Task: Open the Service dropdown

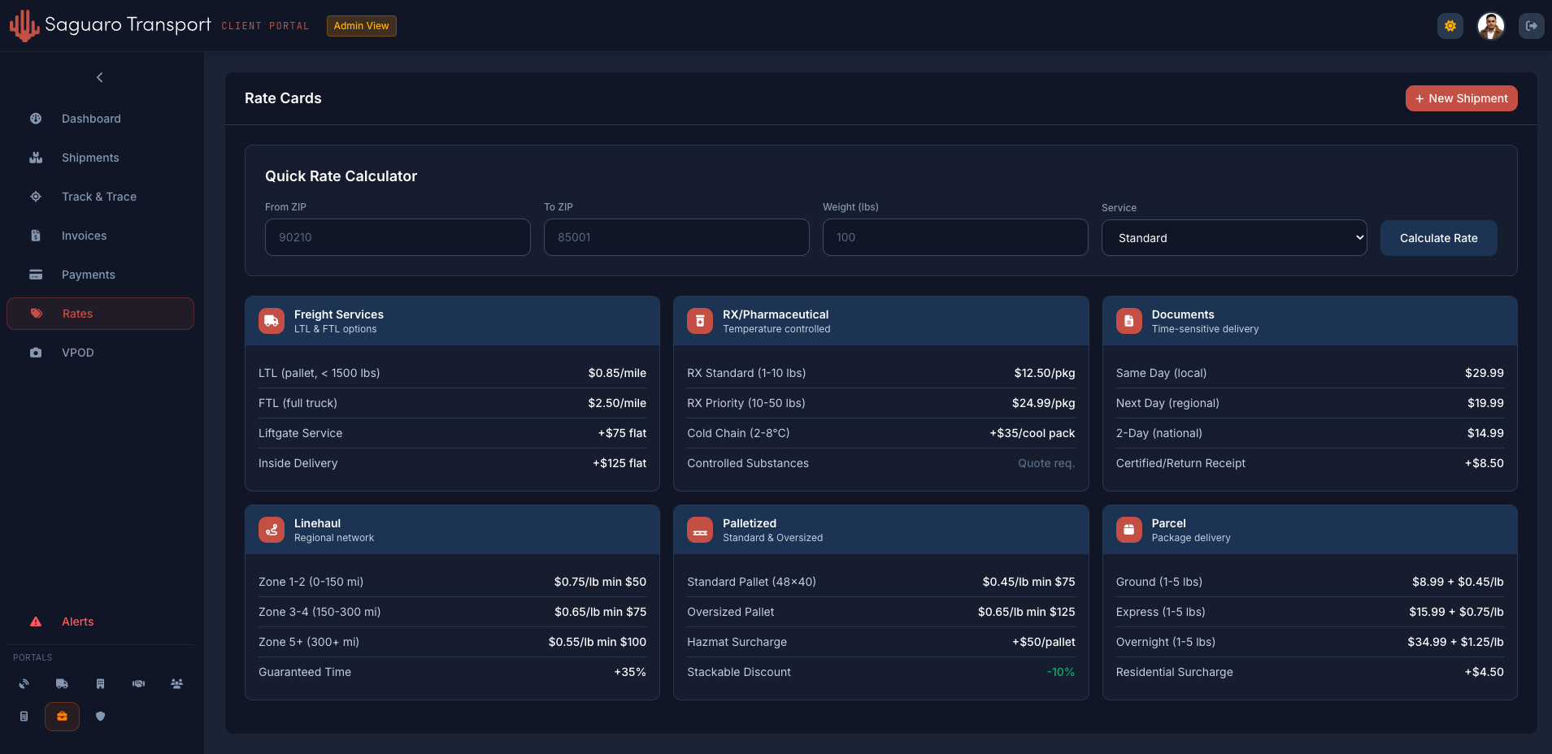Action: pos(1233,238)
